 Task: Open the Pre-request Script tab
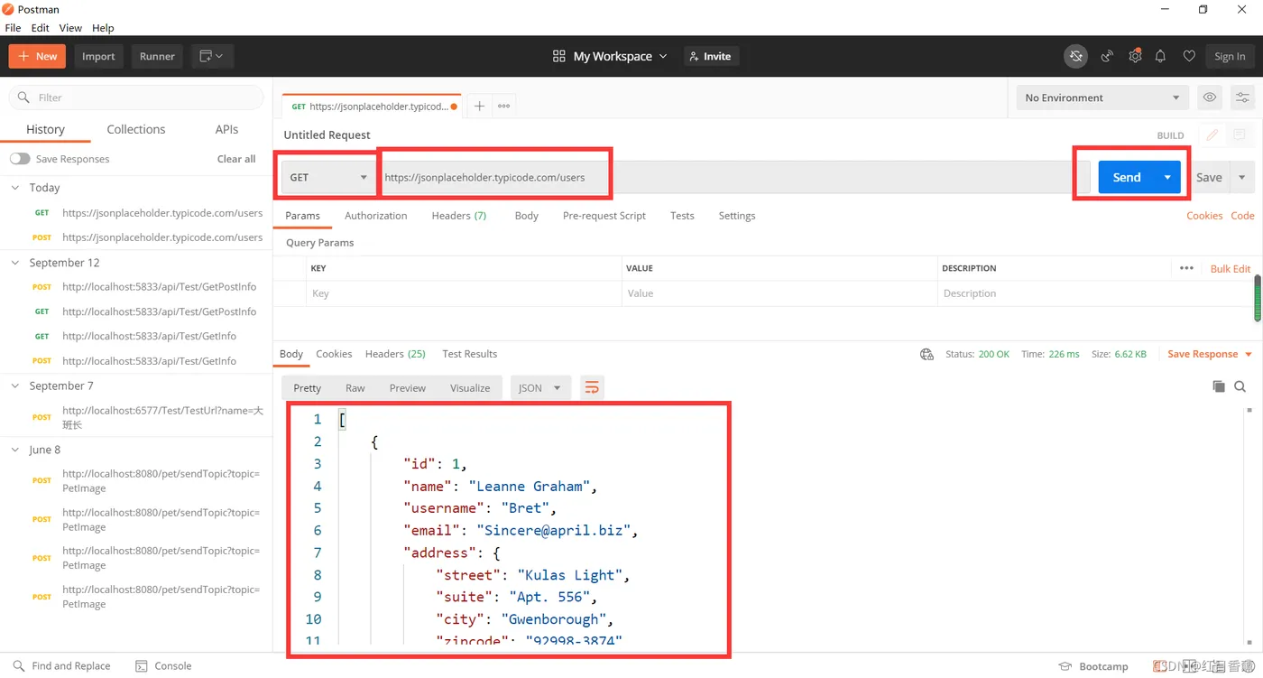click(x=604, y=216)
